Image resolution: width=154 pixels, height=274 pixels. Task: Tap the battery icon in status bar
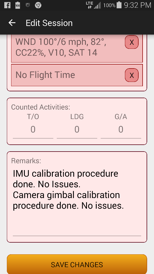click(x=119, y=5)
